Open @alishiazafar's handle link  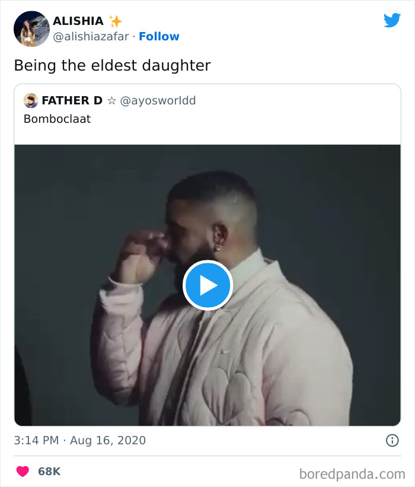(x=87, y=36)
